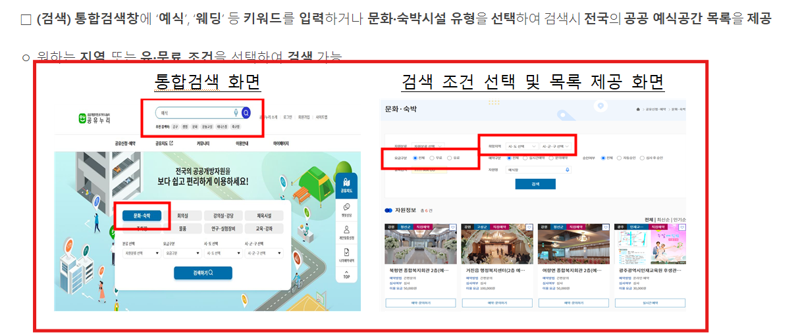
Task: Click the heart icon on the 광주광역시인재교육원 card
Action: tap(682, 228)
